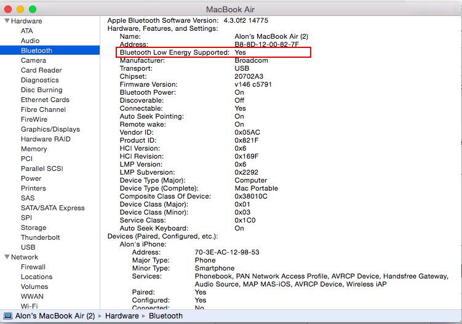462x324 pixels.
Task: Click the Mac Portable device type value
Action: pos(257,188)
